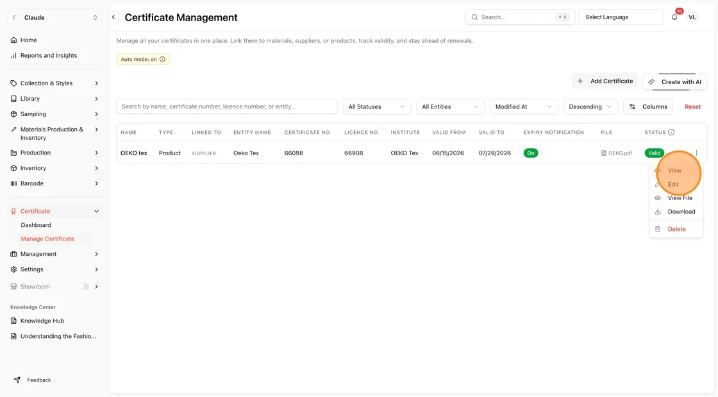The image size is (718, 397).
Task: Open Dashboard under Certificate
Action: [x=36, y=225]
